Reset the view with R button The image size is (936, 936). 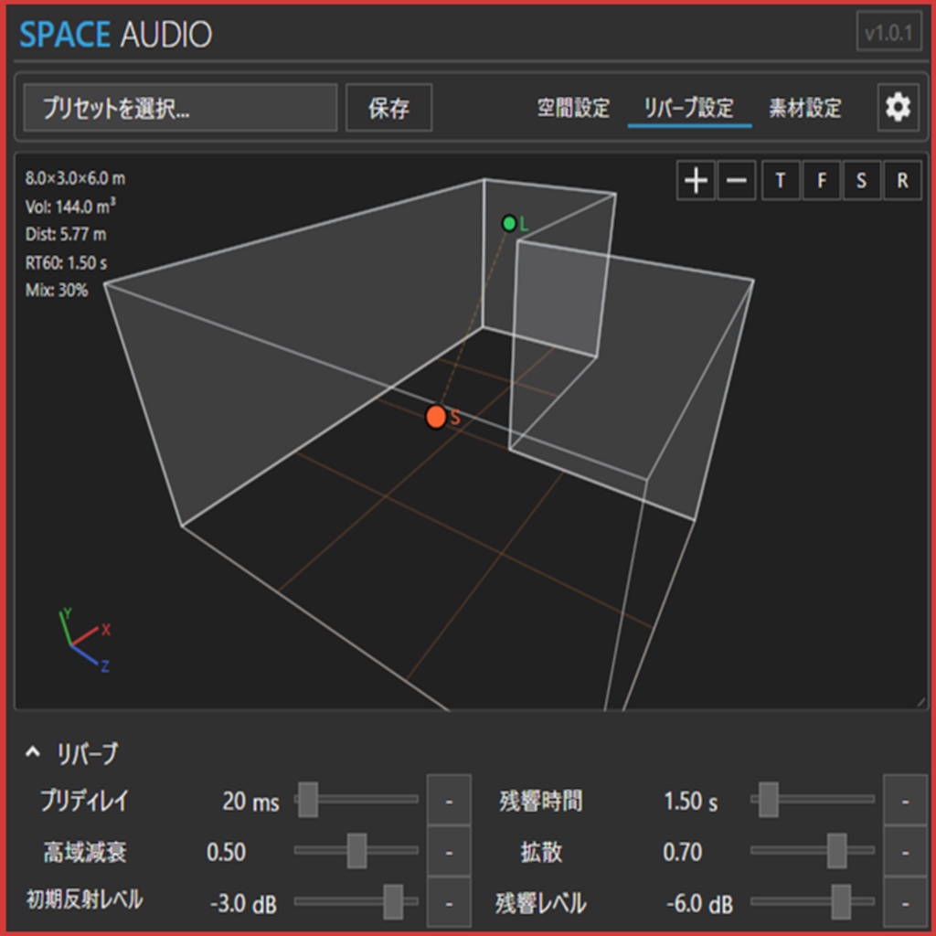coord(902,180)
